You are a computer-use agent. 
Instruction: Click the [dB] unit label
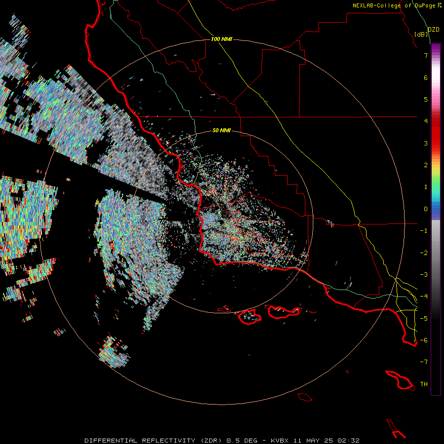[421, 34]
